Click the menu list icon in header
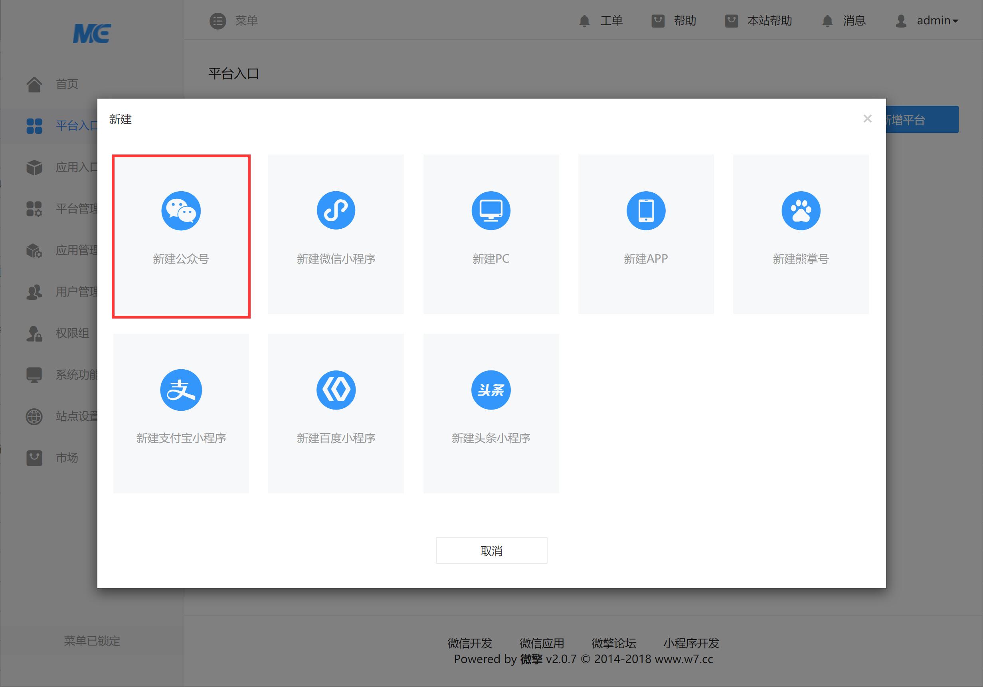The width and height of the screenshot is (983, 687). tap(218, 21)
